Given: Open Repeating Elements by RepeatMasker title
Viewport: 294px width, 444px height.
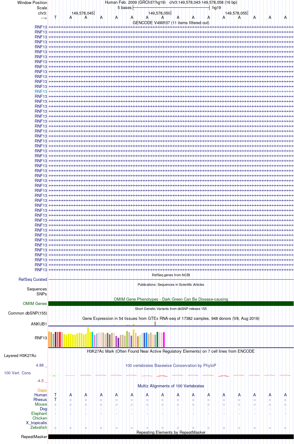Looking at the screenshot, I should point(171,432).
